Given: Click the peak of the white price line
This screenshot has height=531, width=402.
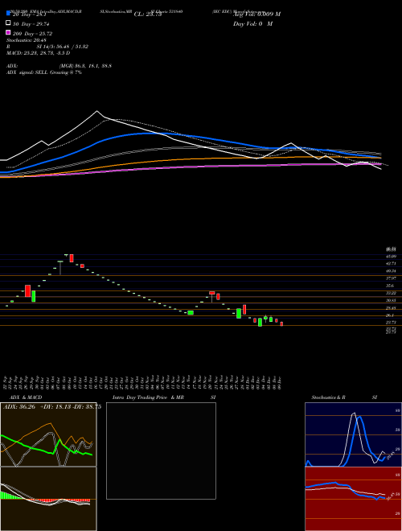Looking at the screenshot, I should point(97,111).
